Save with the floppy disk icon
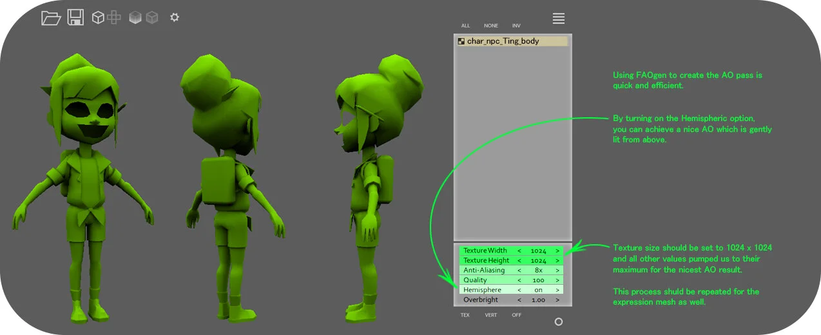Image resolution: width=821 pixels, height=335 pixels. tap(75, 17)
